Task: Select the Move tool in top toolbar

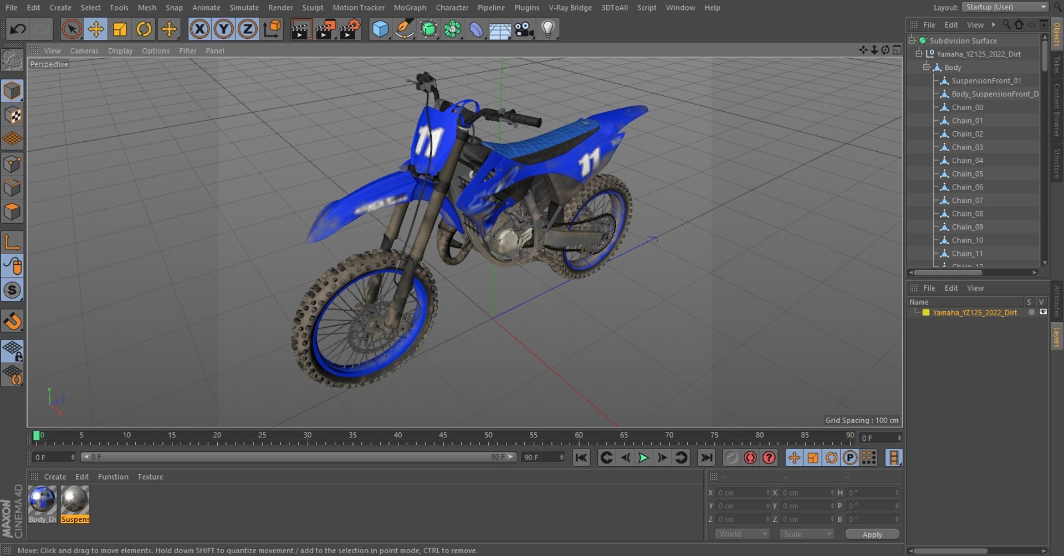Action: [x=96, y=29]
